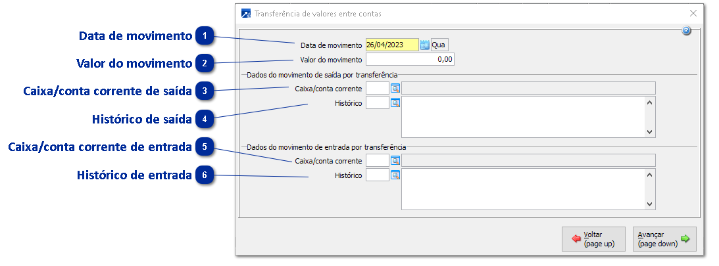Click the Valor do movimento amount field
The height and width of the screenshot is (266, 719).
click(x=410, y=60)
